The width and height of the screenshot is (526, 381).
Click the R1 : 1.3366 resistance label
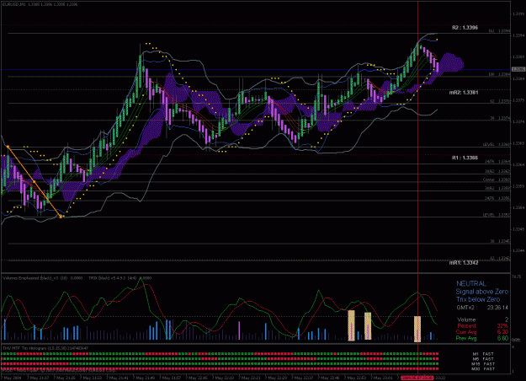pyautogui.click(x=465, y=158)
